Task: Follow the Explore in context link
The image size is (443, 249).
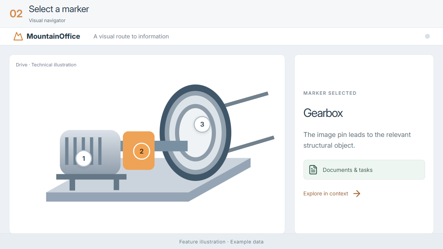Action: [x=332, y=194]
